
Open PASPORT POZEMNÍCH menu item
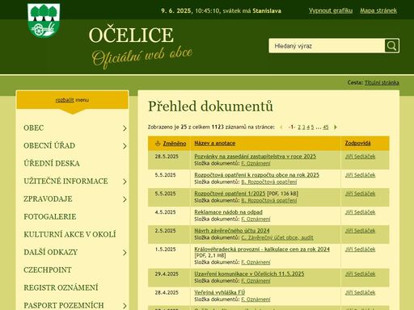[64, 305]
